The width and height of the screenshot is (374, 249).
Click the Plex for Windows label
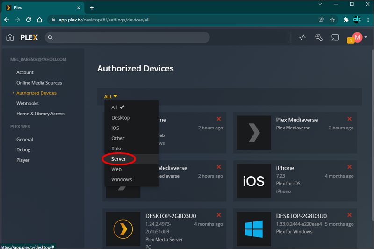coord(294,232)
